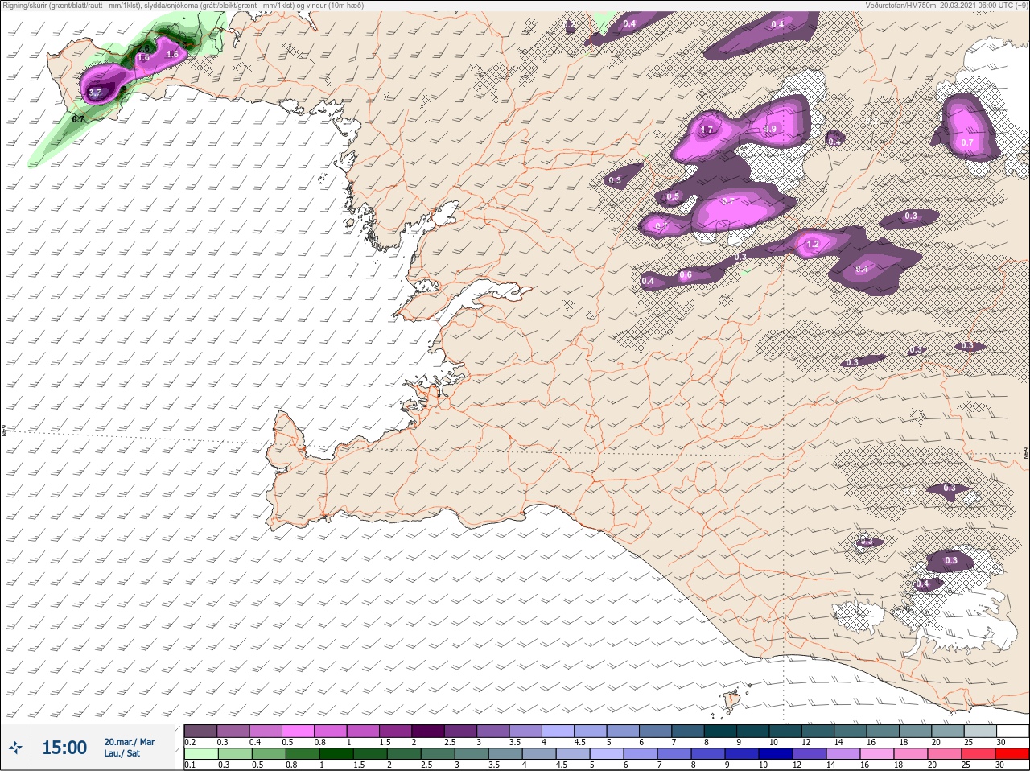Click the 0.7 value inside the pink blob

click(967, 142)
